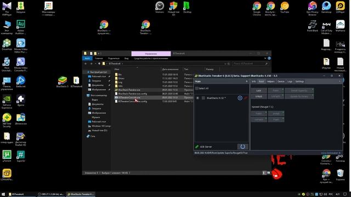This screenshot has height=197, width=351.
Task: Go up one folder level in Explorer
Action: coord(99,63)
